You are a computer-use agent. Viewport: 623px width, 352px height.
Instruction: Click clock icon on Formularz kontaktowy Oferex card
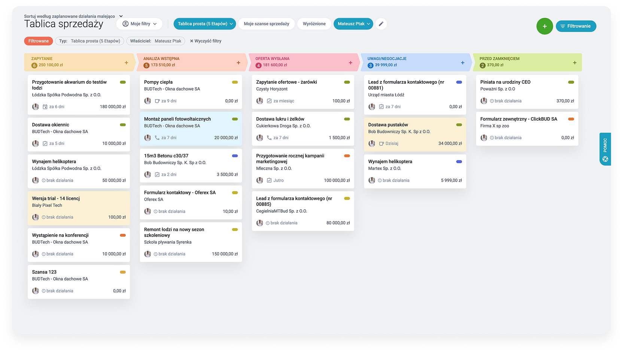coord(156,212)
